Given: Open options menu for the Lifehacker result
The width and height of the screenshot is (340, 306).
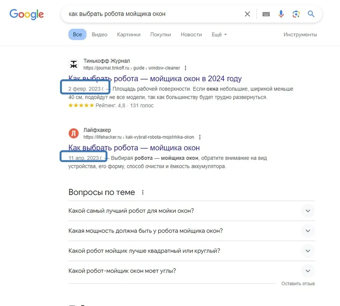Looking at the screenshot, I should [200, 137].
